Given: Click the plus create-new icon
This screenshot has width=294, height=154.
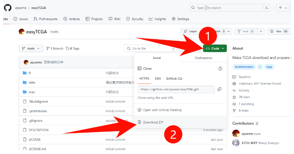Looking at the screenshot, I should pyautogui.click(x=280, y=8).
